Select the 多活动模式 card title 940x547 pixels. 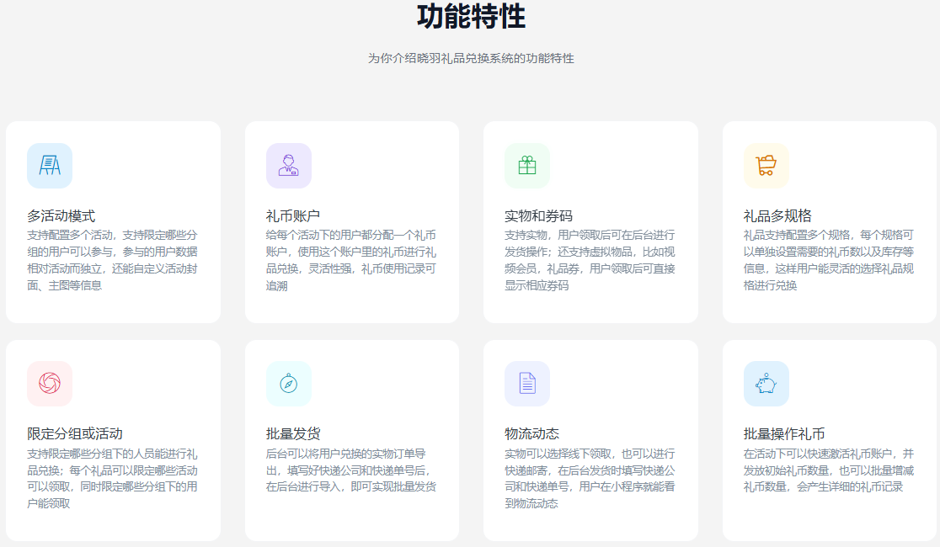coord(61,215)
